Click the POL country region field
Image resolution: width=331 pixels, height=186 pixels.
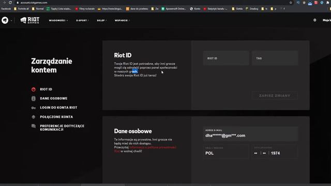point(226,151)
